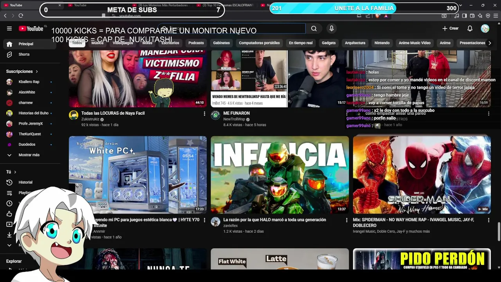
Task: Show more category chips with right arrow
Action: coord(489,43)
